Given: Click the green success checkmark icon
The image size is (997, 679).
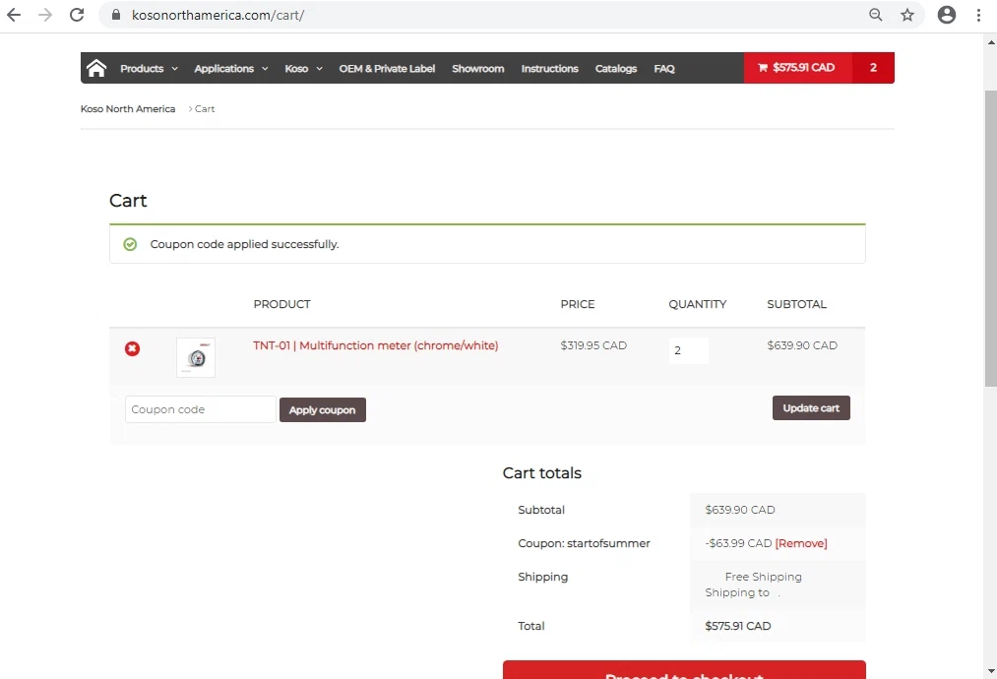Looking at the screenshot, I should click(130, 244).
